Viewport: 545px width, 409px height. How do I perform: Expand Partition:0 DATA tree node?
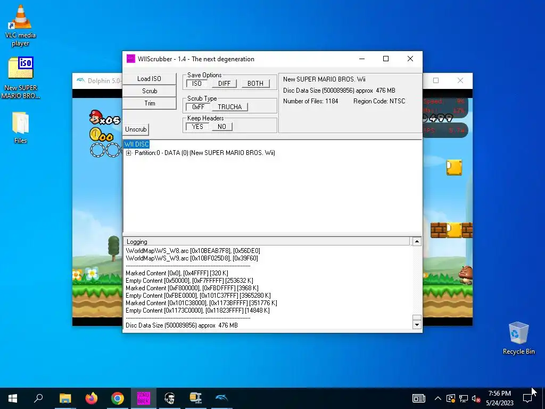129,153
